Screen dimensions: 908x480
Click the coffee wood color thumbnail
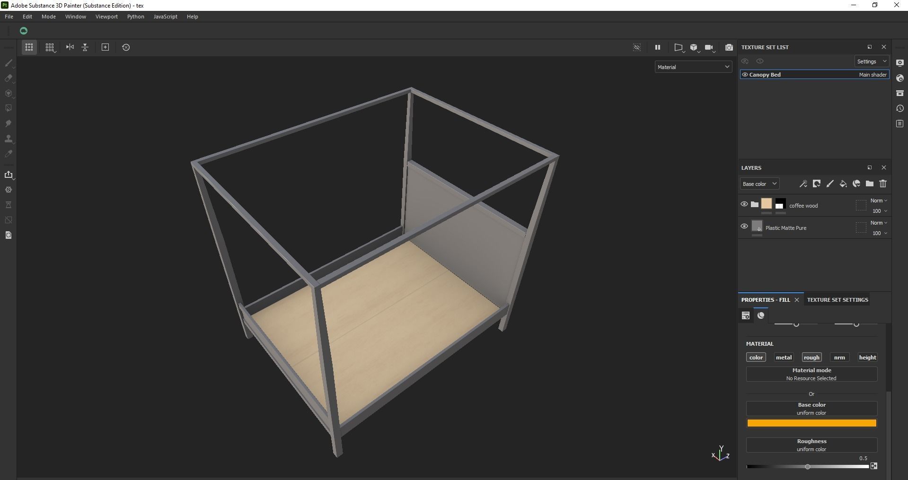[767, 204]
